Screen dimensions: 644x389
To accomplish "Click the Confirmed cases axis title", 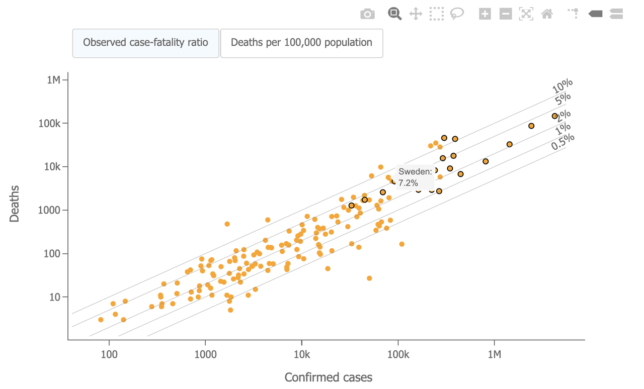I will (329, 377).
